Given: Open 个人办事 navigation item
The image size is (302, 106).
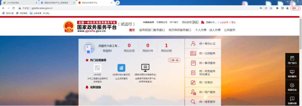Looking at the screenshot, I should 201,30.
